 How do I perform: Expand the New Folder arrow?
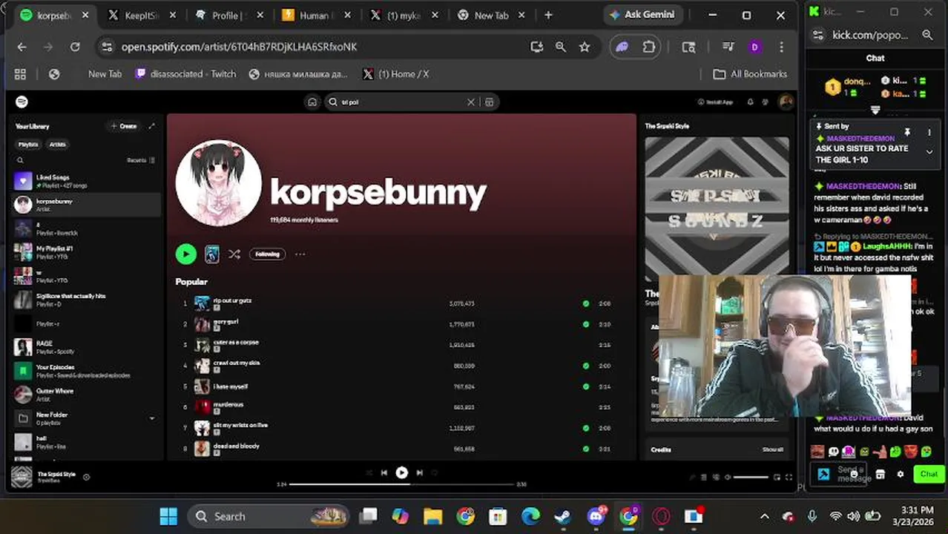click(x=152, y=418)
